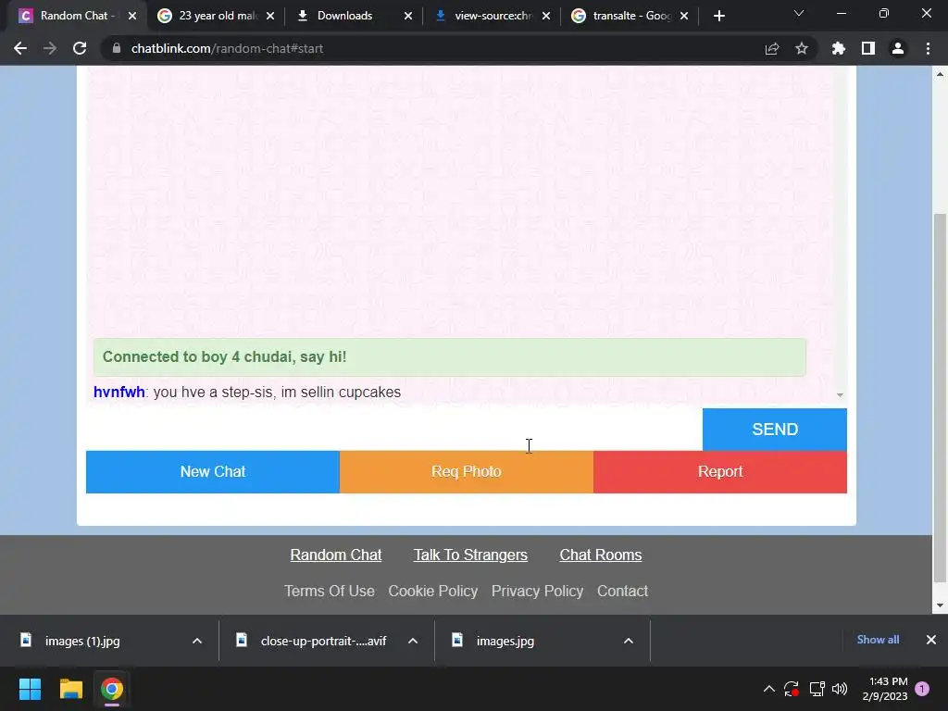Click the sync status tray icon
This screenshot has height=711, width=948.
[x=792, y=689]
